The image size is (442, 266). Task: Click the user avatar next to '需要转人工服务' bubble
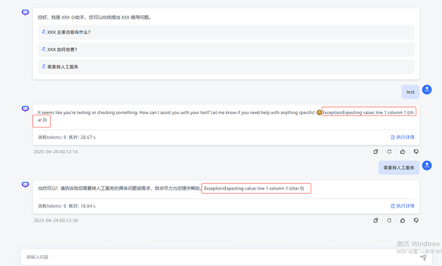[x=427, y=165]
